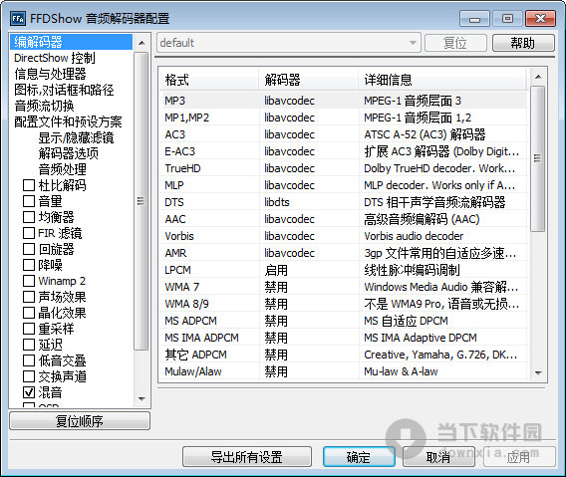Open the 音频流切换 page
This screenshot has height=477, width=566.
[x=44, y=106]
